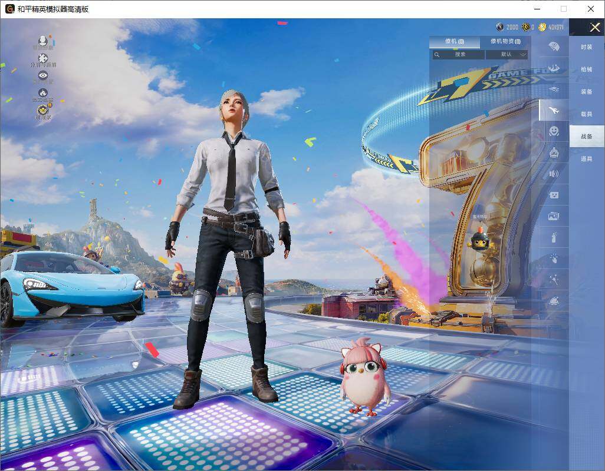Switch to the 僚机 (0) tab
This screenshot has width=605, height=471.
pos(455,41)
